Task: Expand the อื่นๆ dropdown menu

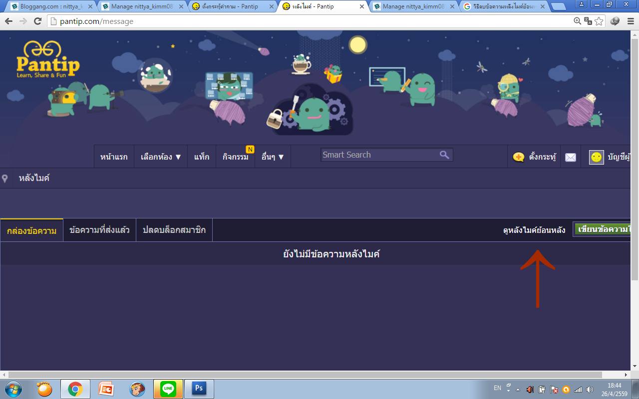Action: [273, 157]
